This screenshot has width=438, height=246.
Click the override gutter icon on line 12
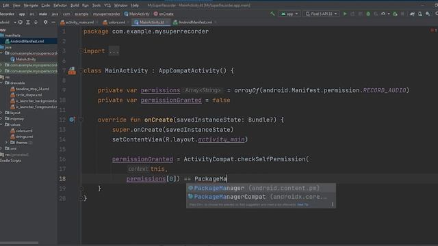tap(72, 120)
